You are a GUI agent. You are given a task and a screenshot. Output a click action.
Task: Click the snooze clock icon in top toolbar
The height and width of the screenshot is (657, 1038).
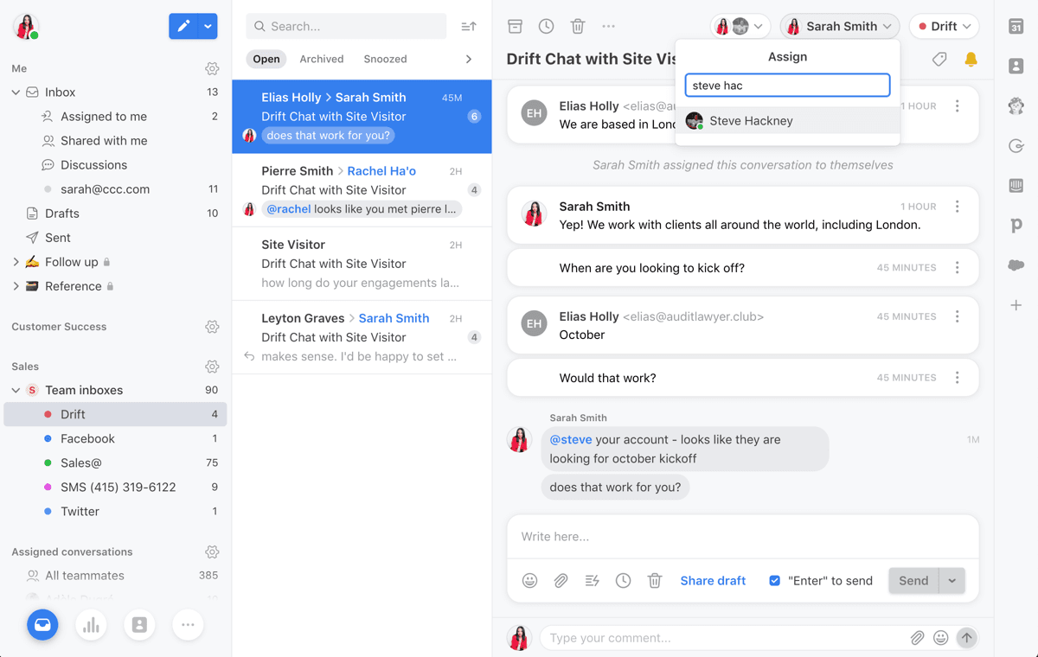546,26
